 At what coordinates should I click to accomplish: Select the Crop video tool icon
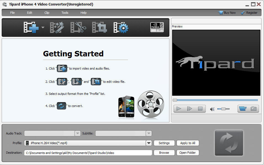pos(100,27)
